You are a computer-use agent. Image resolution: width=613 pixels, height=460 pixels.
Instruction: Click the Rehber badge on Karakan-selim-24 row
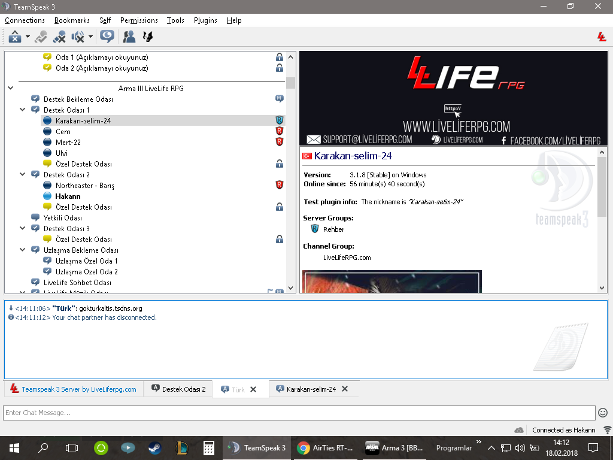(x=280, y=120)
